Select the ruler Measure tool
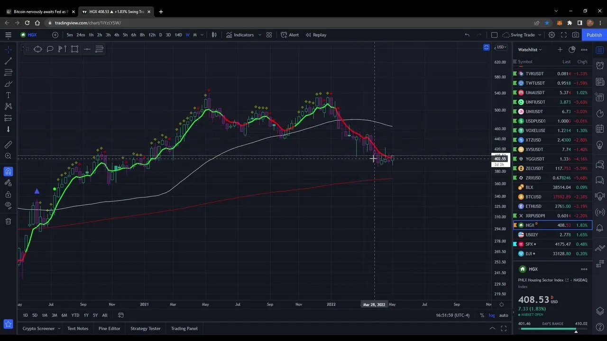This screenshot has height=341, width=607. tap(8, 144)
